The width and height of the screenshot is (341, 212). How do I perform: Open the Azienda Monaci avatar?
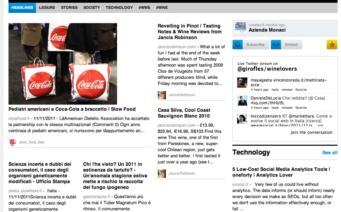pos(240,28)
